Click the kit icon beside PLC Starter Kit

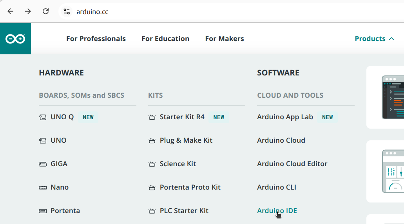click(x=152, y=211)
